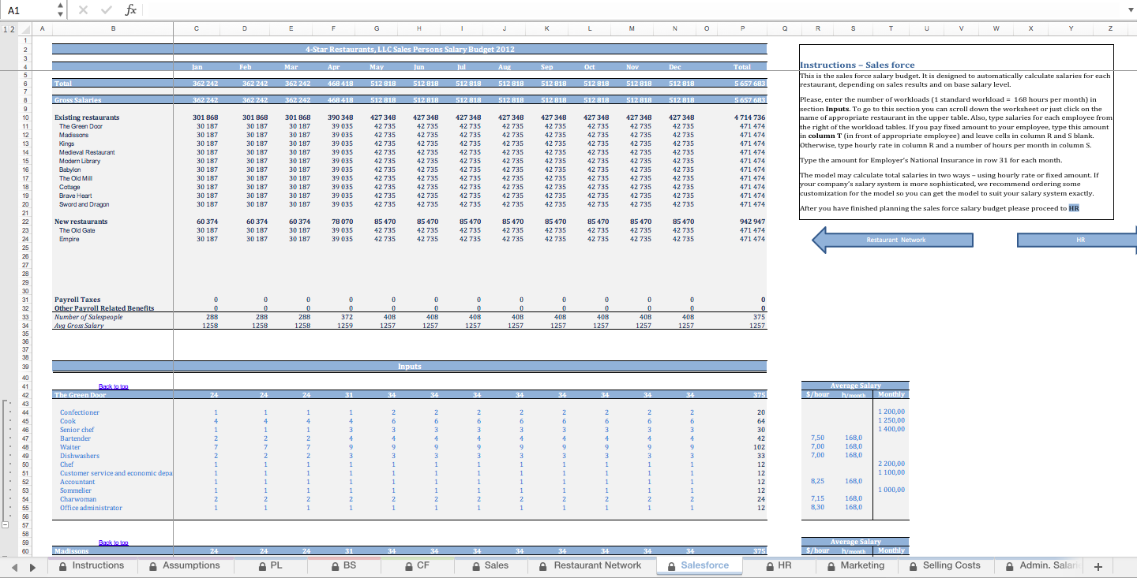Click the confirm entry checkmark icon
Viewport: 1137px width, 578px height.
tap(108, 10)
